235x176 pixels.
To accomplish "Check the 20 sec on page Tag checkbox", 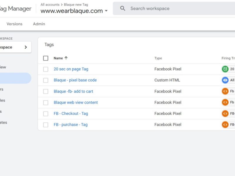I will 46,69.
